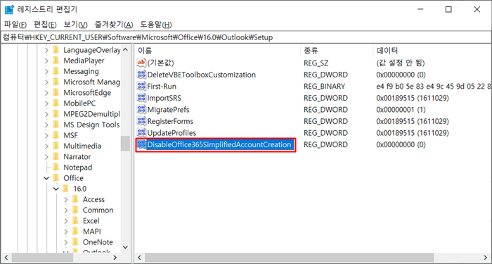This screenshot has width=492, height=264.
Task: Click the First-Run binary value icon
Action: point(141,87)
